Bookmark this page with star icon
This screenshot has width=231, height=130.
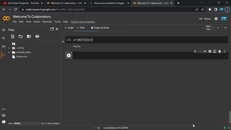pos(203,9)
